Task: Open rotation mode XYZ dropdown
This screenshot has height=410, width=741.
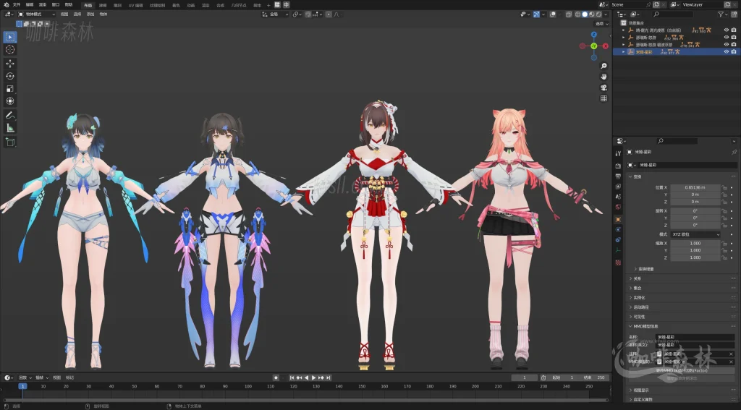Action: [x=695, y=234]
